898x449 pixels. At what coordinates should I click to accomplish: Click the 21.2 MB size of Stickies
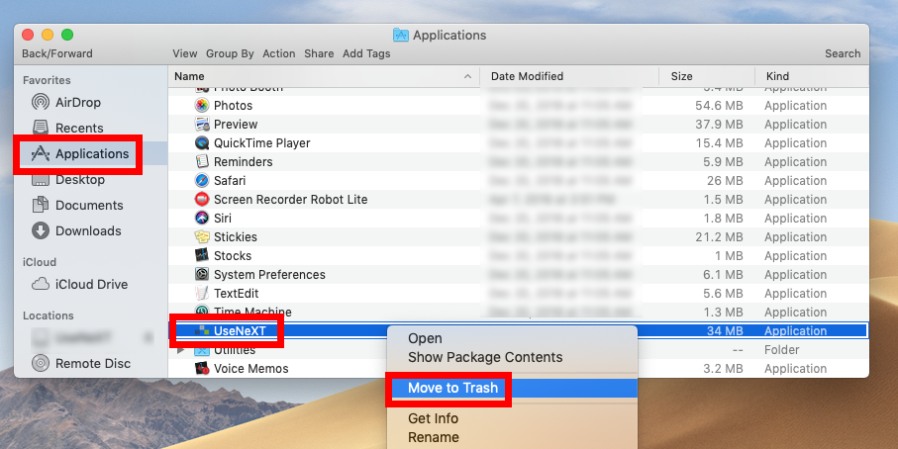point(719,236)
